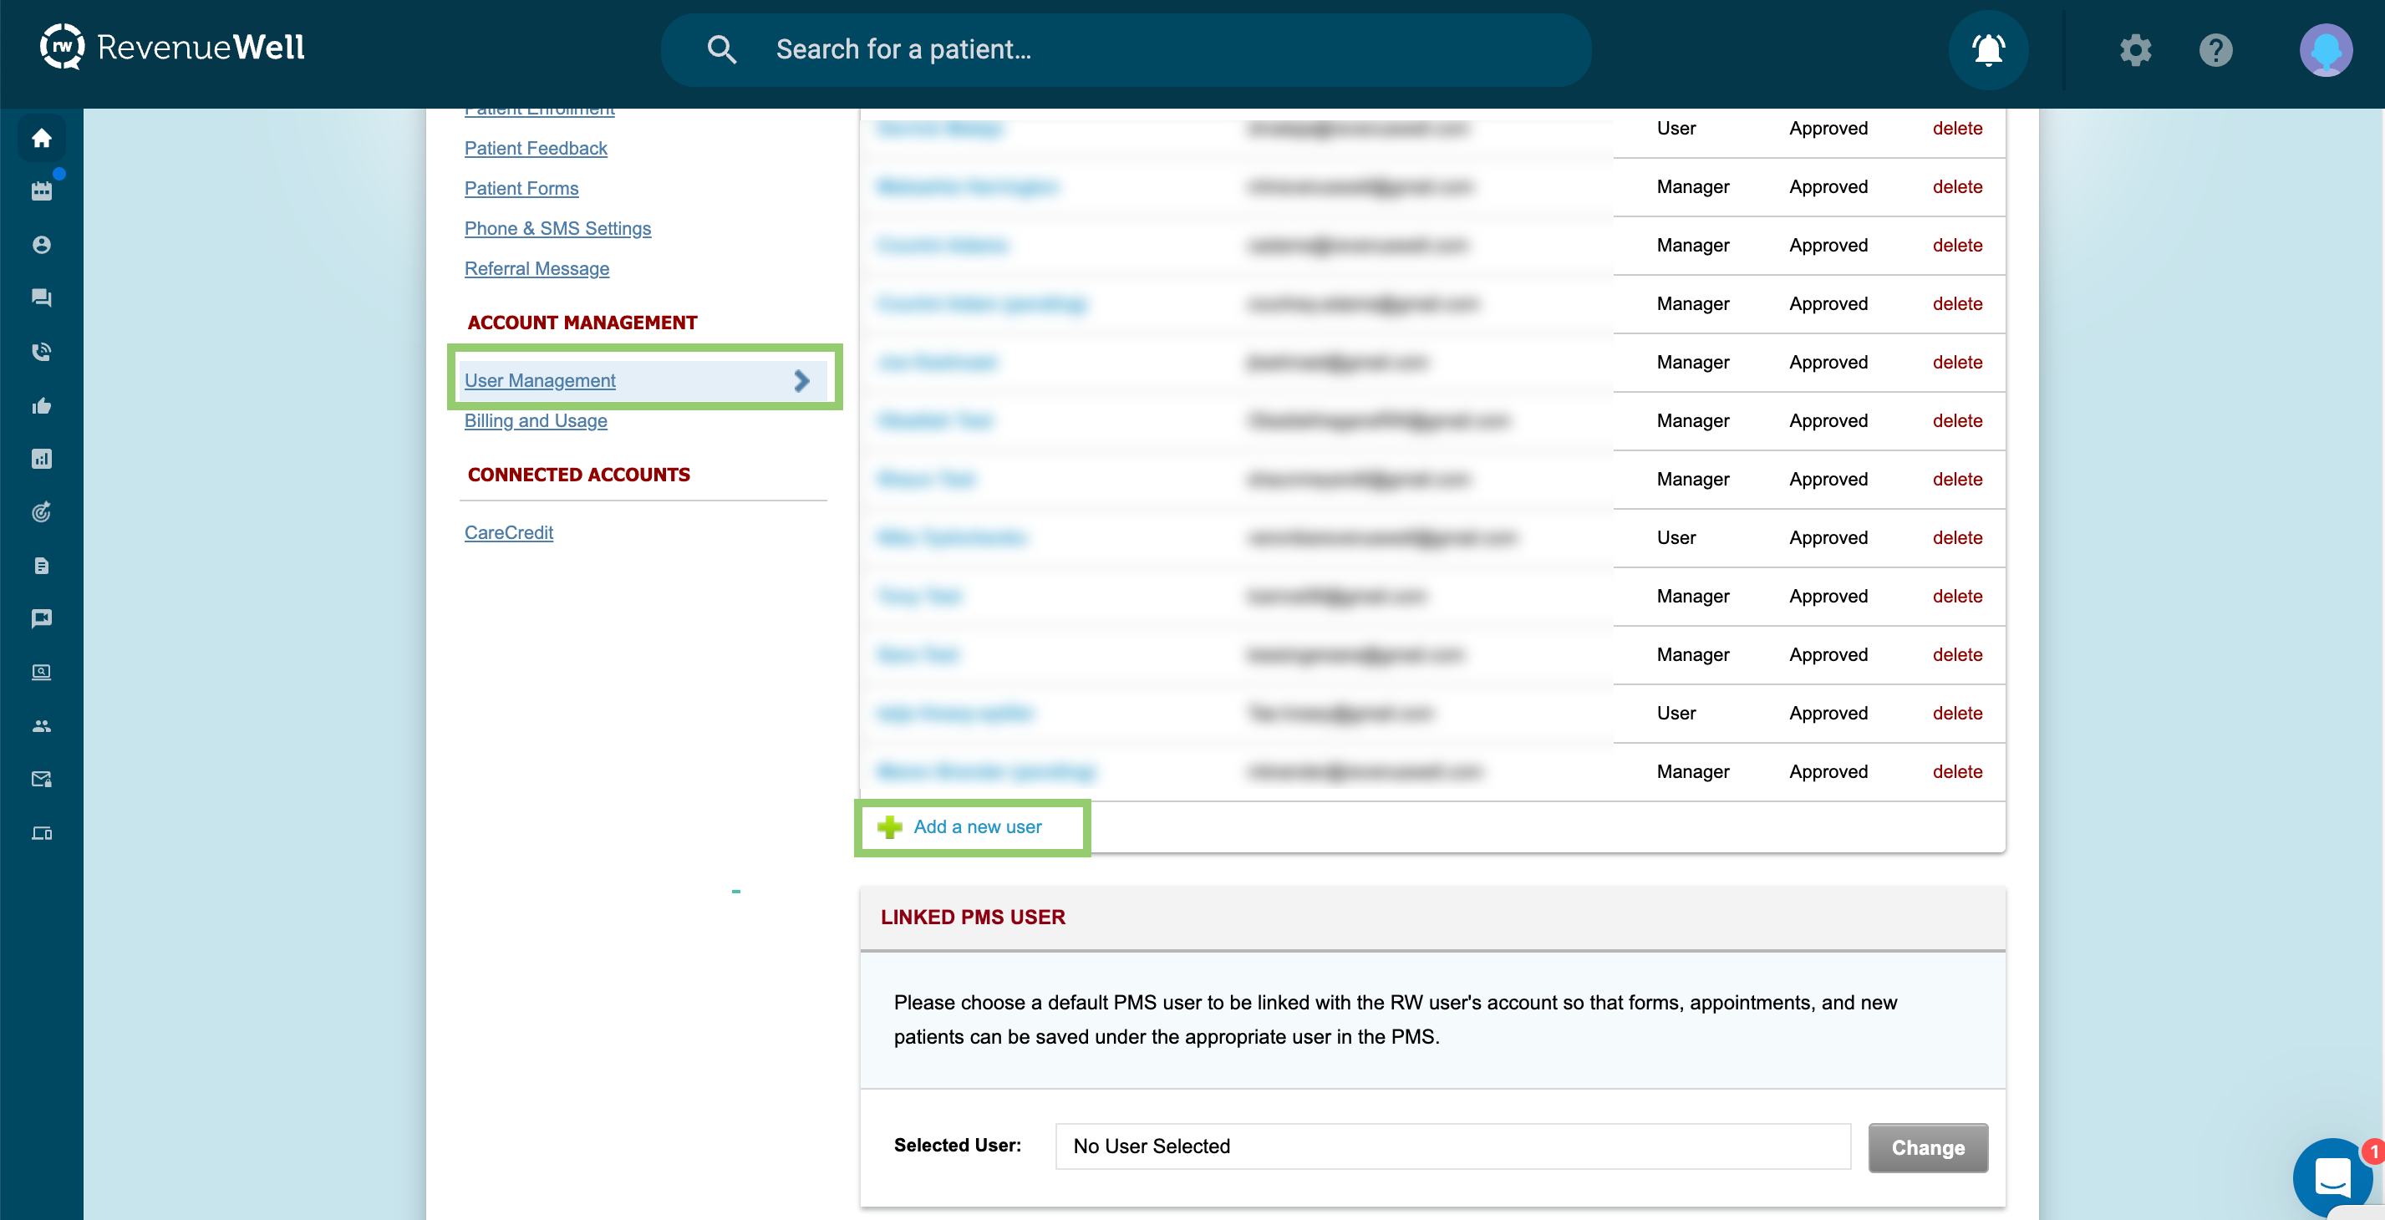Click the Add a new user link
The width and height of the screenshot is (2385, 1220).
[x=978, y=826]
